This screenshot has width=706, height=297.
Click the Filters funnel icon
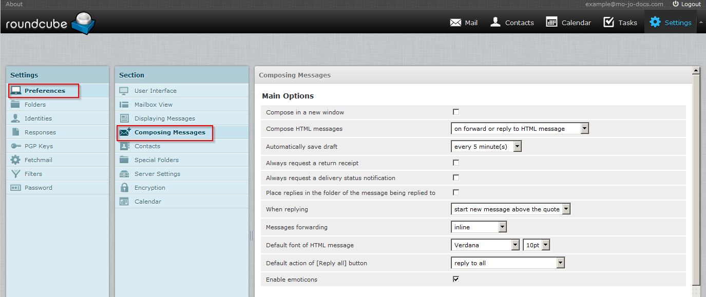(x=16, y=174)
